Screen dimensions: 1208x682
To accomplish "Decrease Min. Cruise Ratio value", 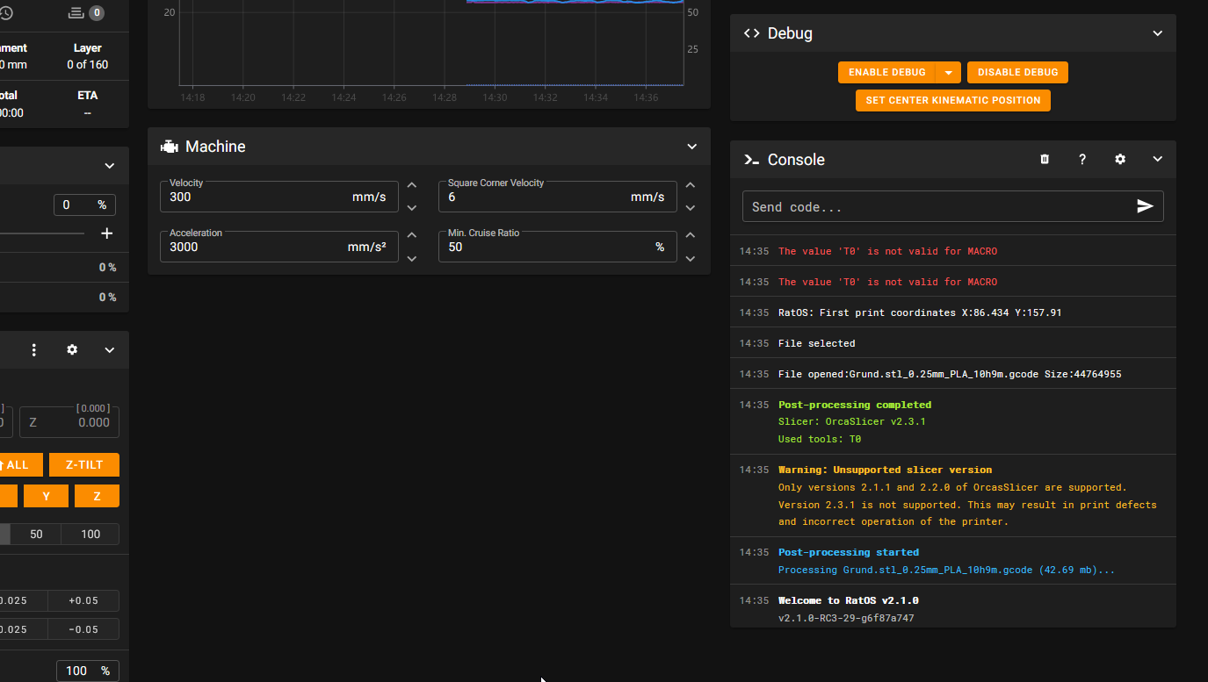I will click(691, 258).
